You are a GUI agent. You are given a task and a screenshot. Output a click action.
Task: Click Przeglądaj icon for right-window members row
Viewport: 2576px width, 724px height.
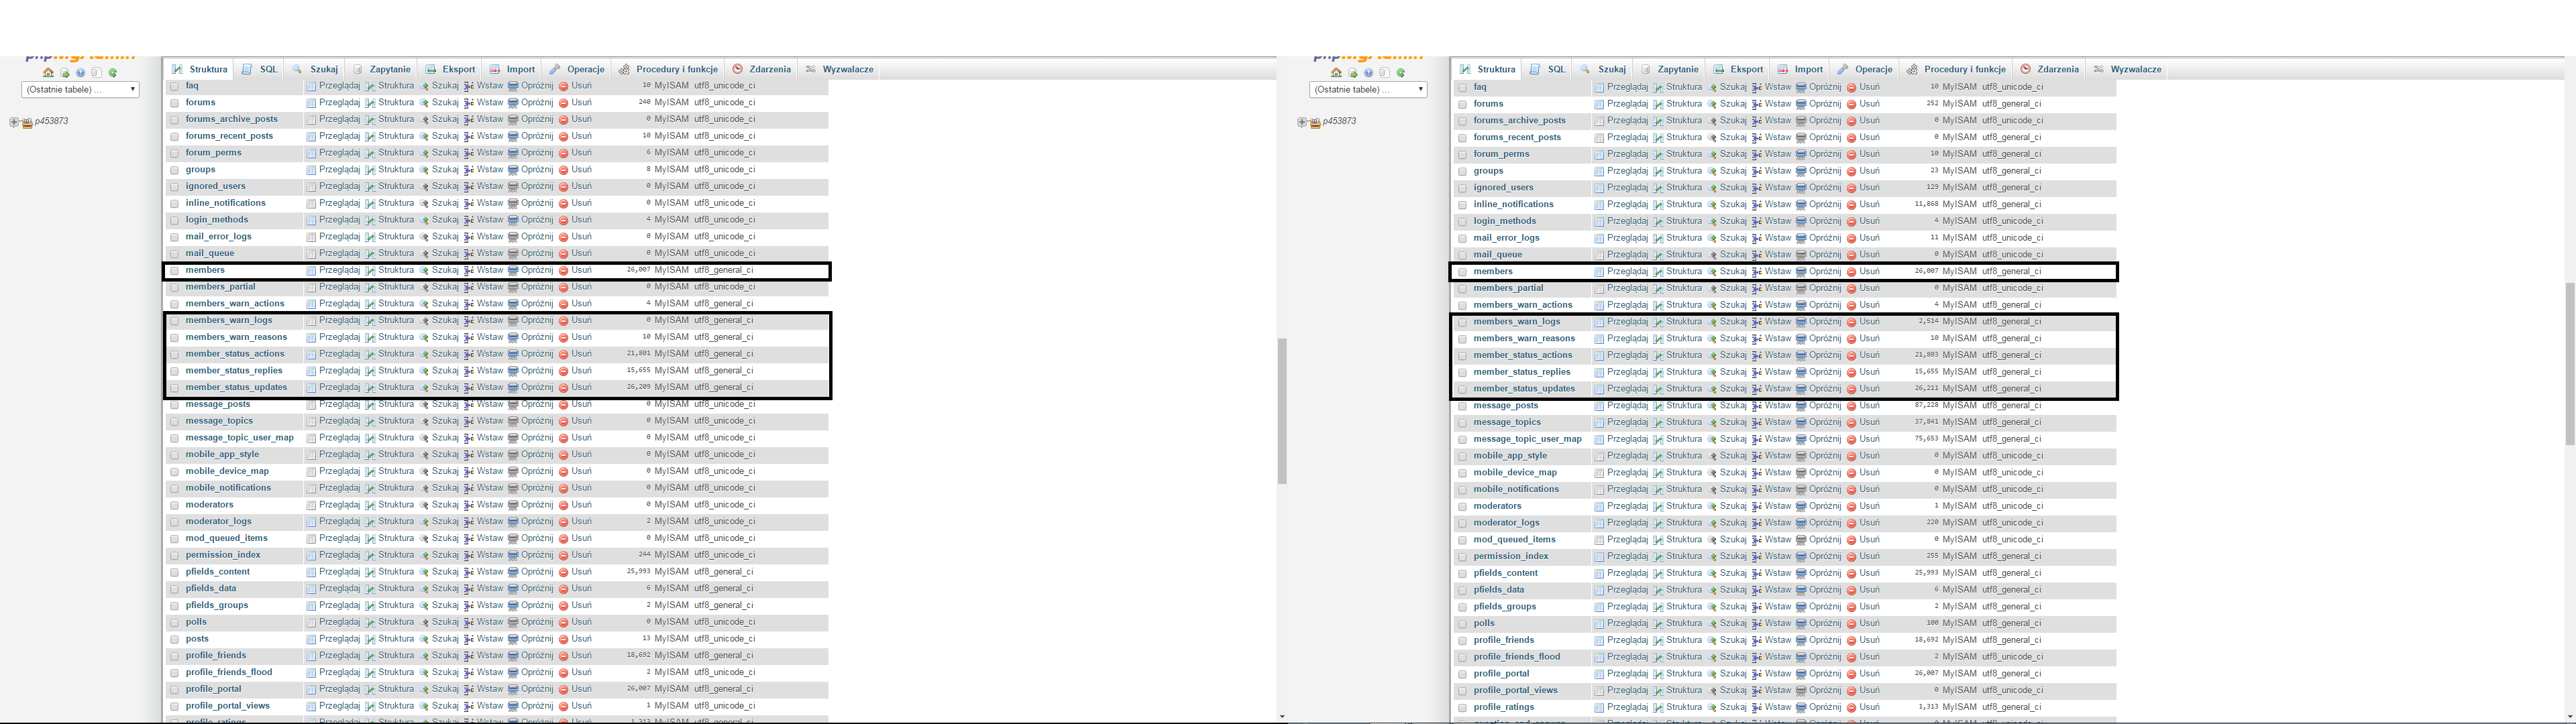point(1599,272)
